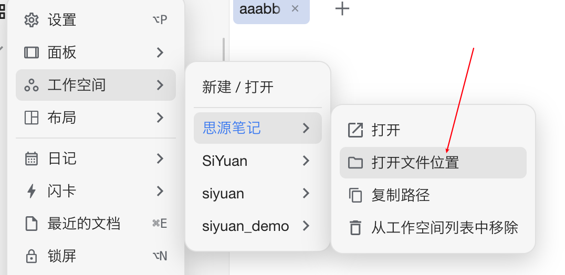Expand the siyuan_demo workspace chevron
Viewport: 565px width, 275px height.
[x=306, y=226]
